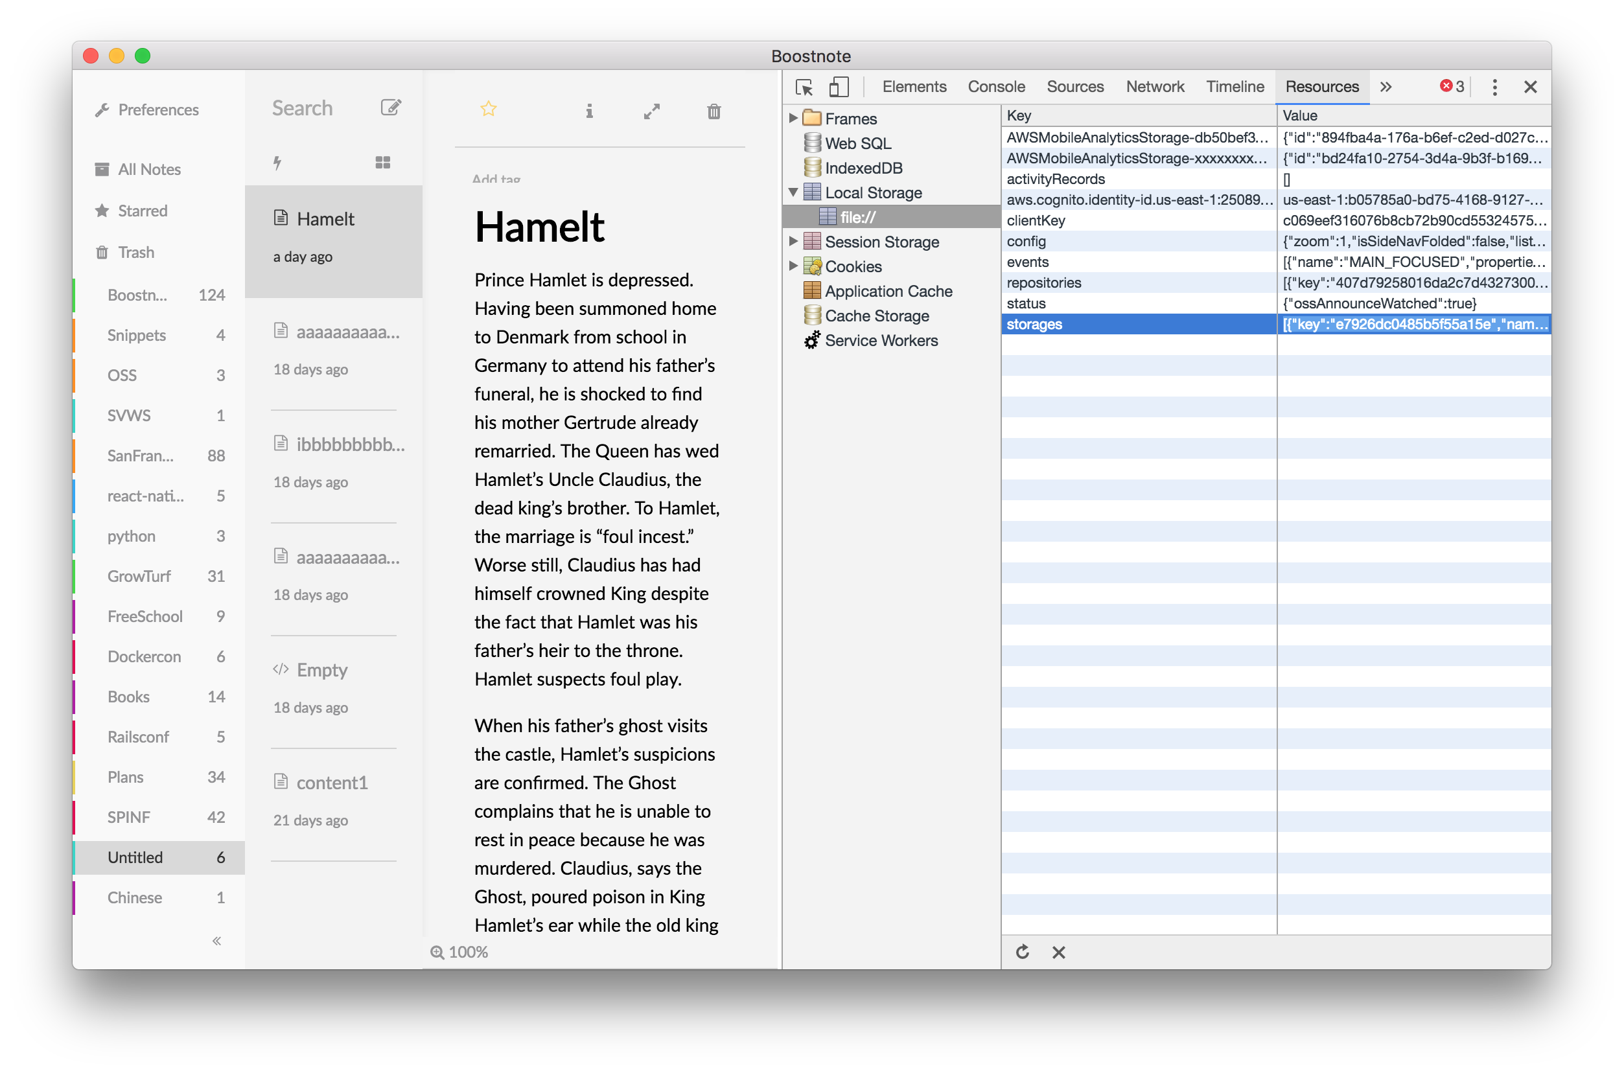
Task: Click the lightning bolt sort icon
Action: 277,162
